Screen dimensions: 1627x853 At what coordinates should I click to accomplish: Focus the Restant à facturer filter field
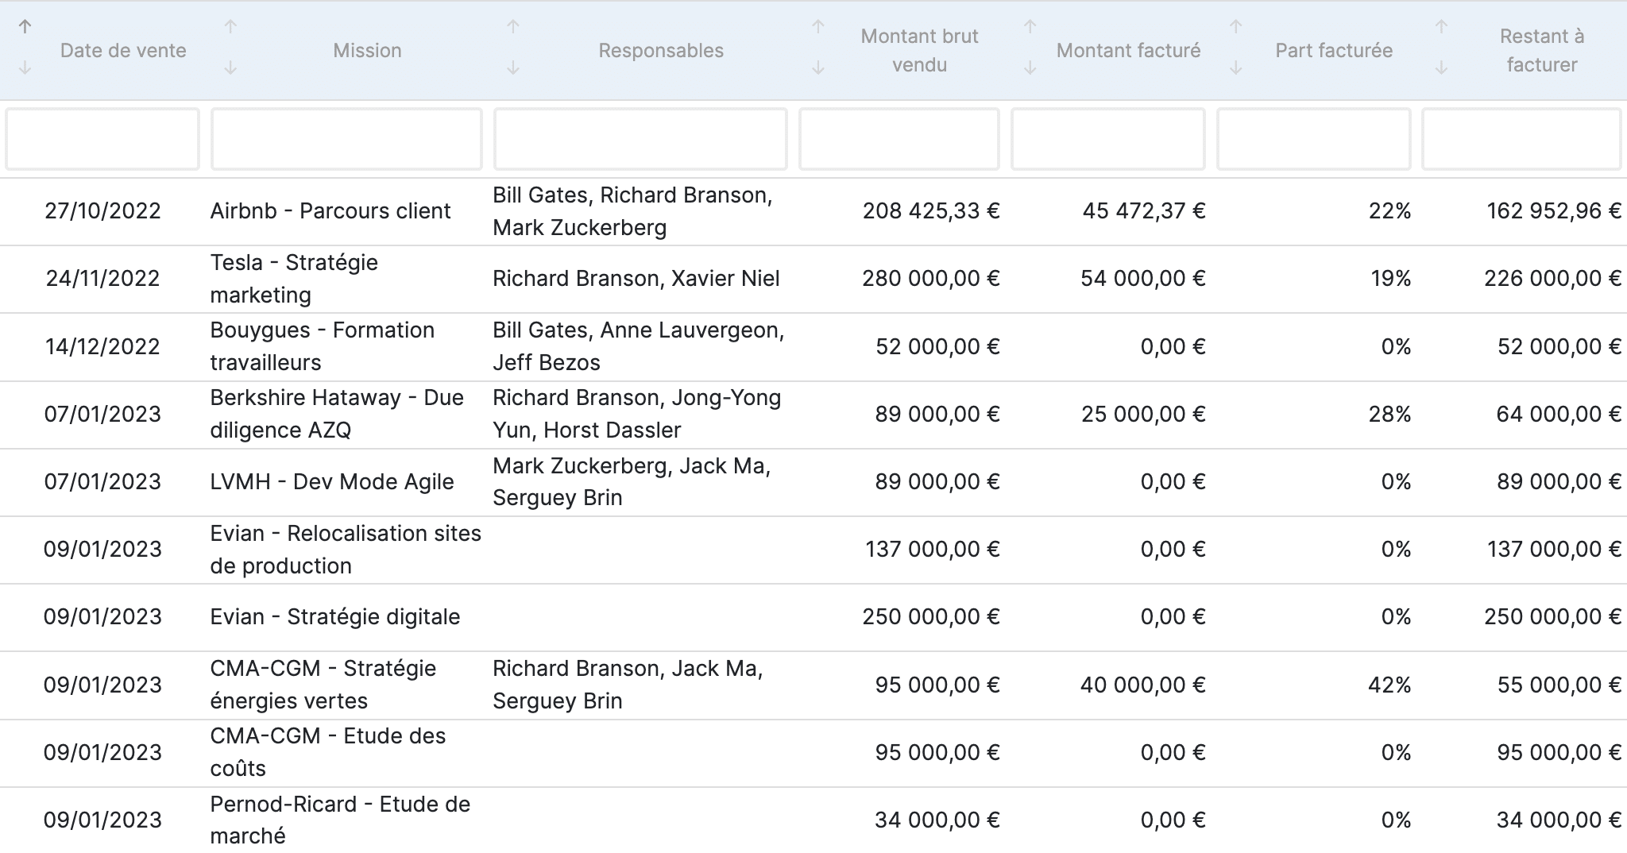pos(1521,139)
